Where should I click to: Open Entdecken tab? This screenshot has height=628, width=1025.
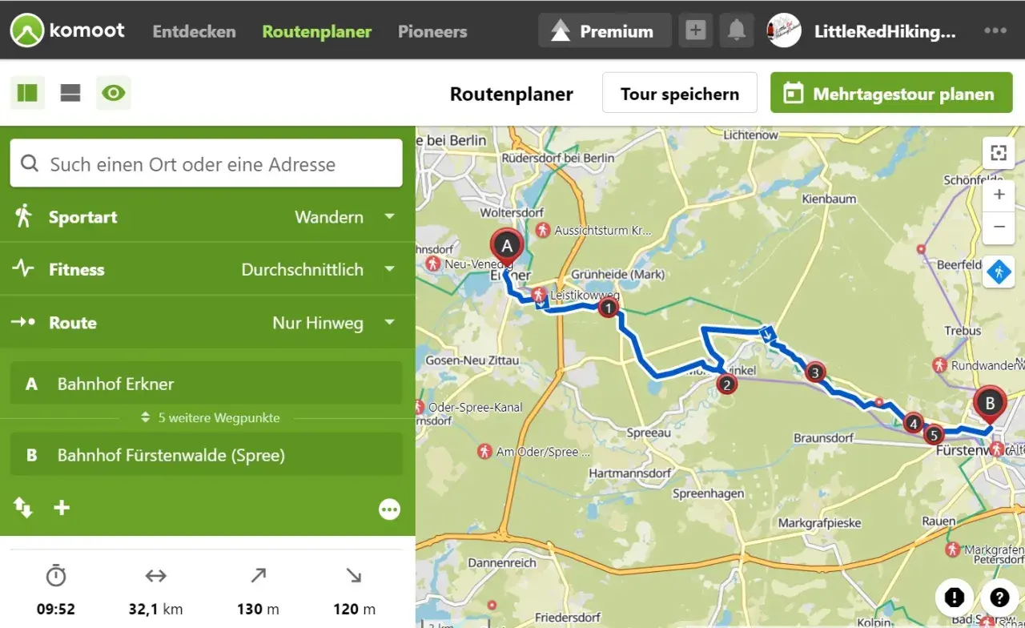(194, 31)
